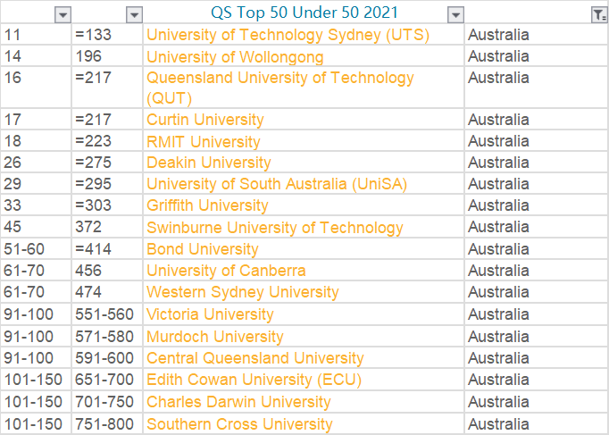Click University of South Australia (UniSA) link

click(276, 184)
